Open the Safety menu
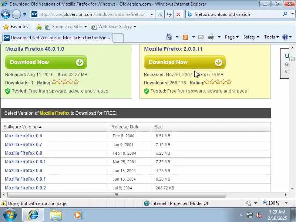296x222 pixels. [251, 37]
